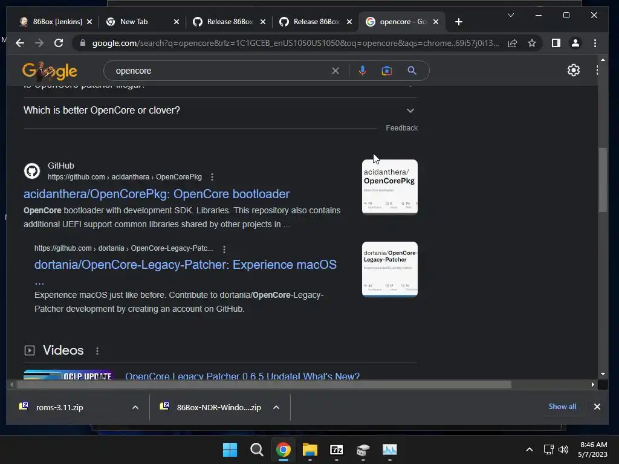Search by image with the camera icon
The height and width of the screenshot is (464, 619).
coord(386,71)
